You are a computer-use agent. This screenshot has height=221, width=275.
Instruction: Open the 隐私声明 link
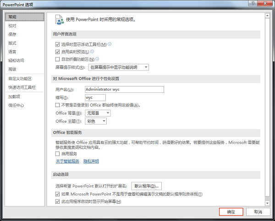click(x=91, y=161)
